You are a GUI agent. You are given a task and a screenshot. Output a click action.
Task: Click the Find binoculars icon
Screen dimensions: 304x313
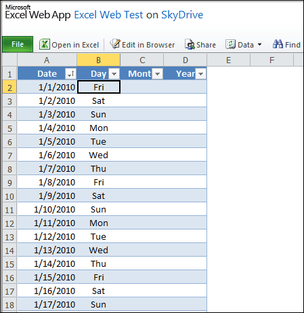tap(278, 44)
